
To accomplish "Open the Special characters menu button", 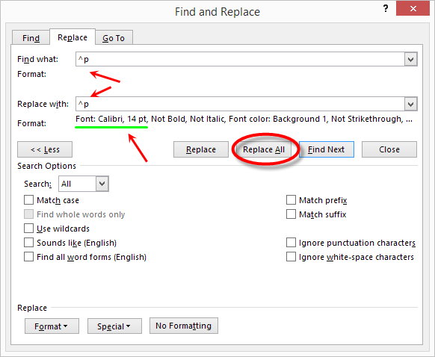I will (114, 326).
